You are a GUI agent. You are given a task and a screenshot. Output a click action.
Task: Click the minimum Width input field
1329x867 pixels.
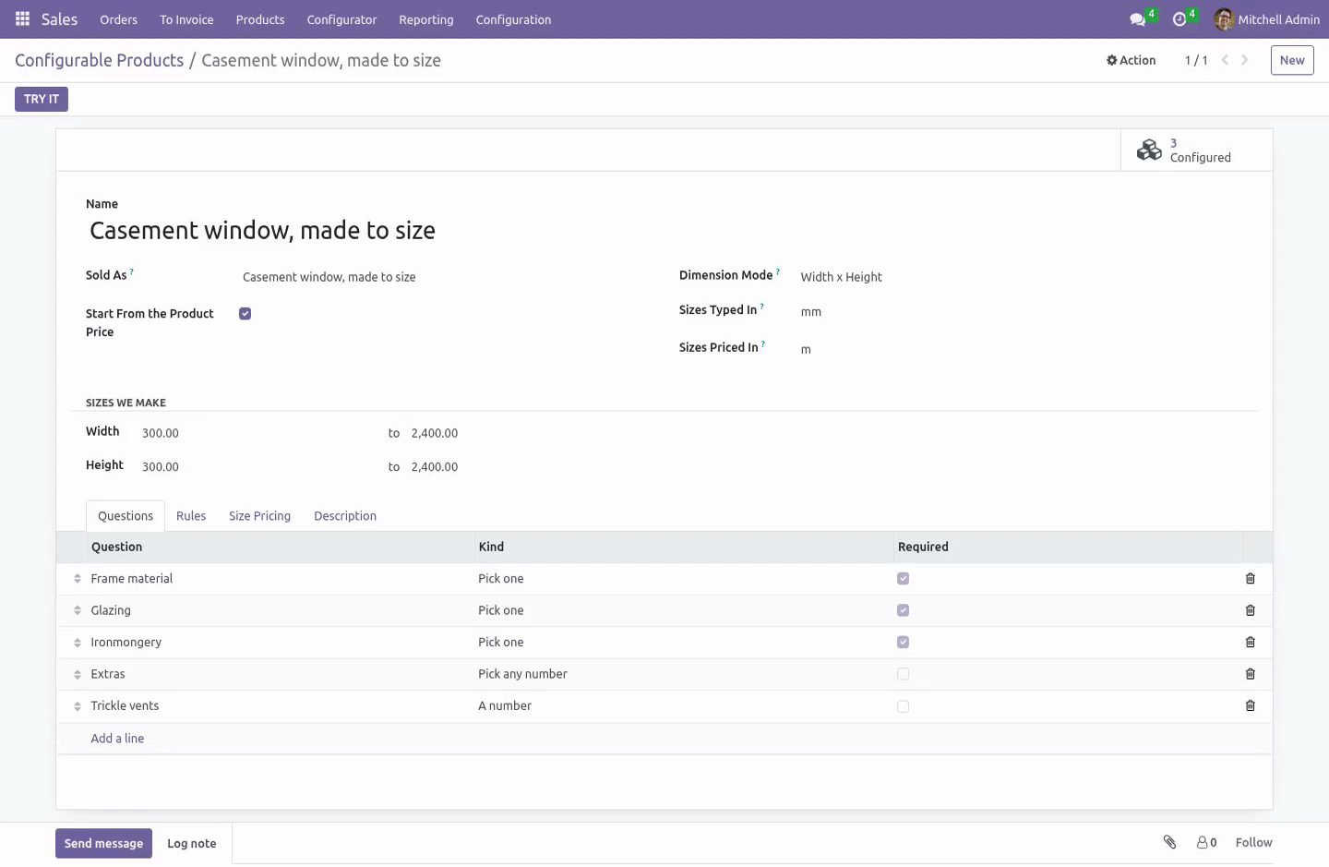tap(258, 433)
